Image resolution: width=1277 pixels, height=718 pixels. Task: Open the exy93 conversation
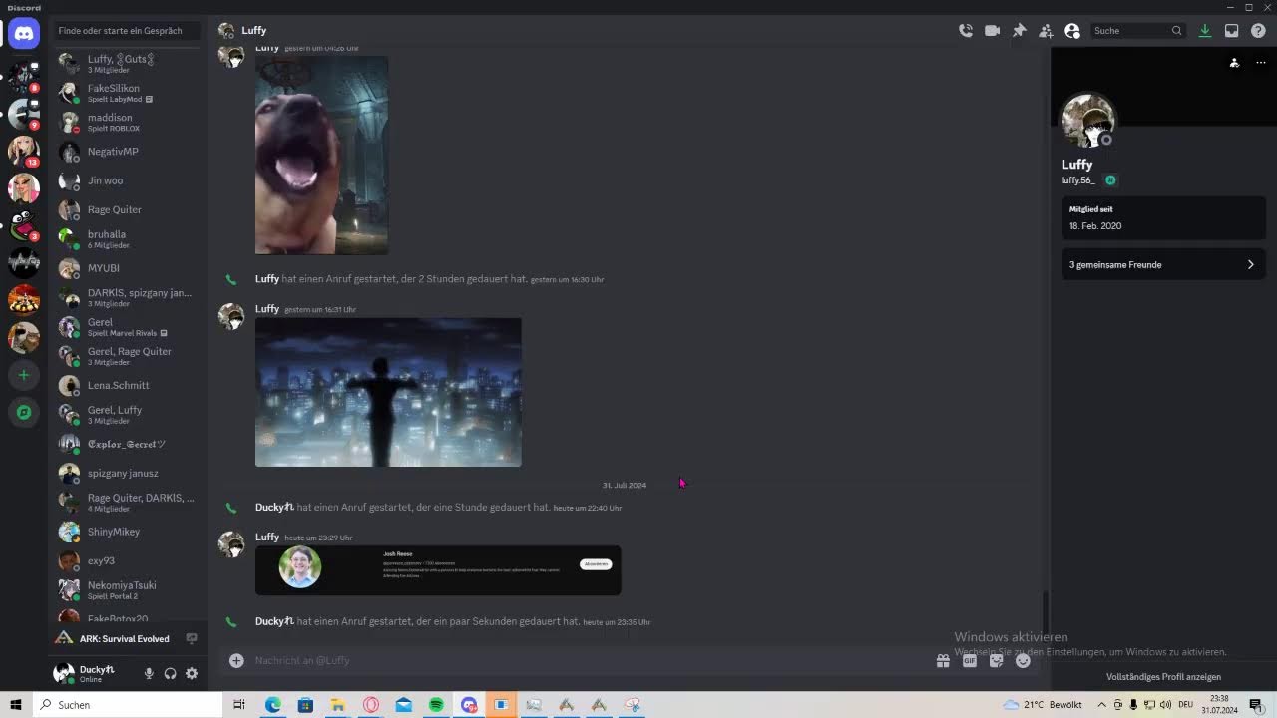(128, 560)
